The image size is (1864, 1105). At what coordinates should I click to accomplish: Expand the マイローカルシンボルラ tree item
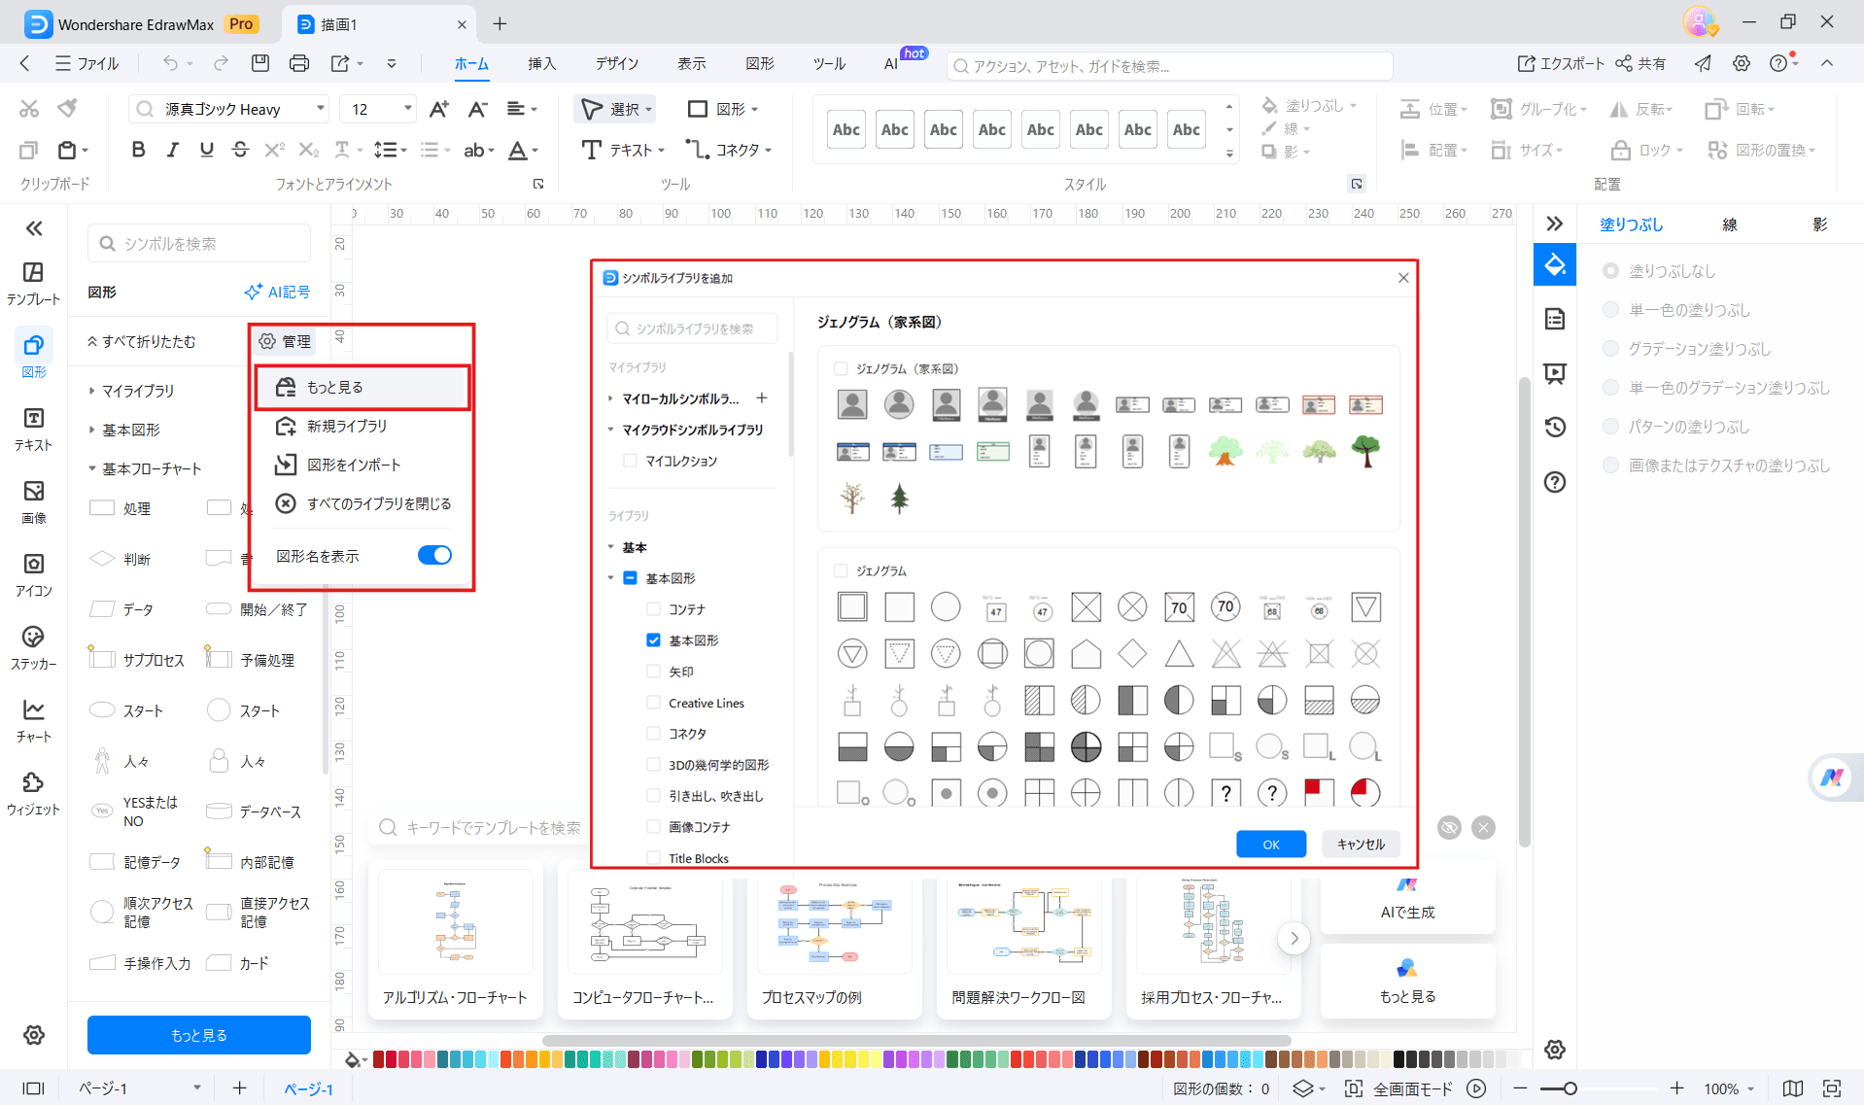[x=680, y=398]
